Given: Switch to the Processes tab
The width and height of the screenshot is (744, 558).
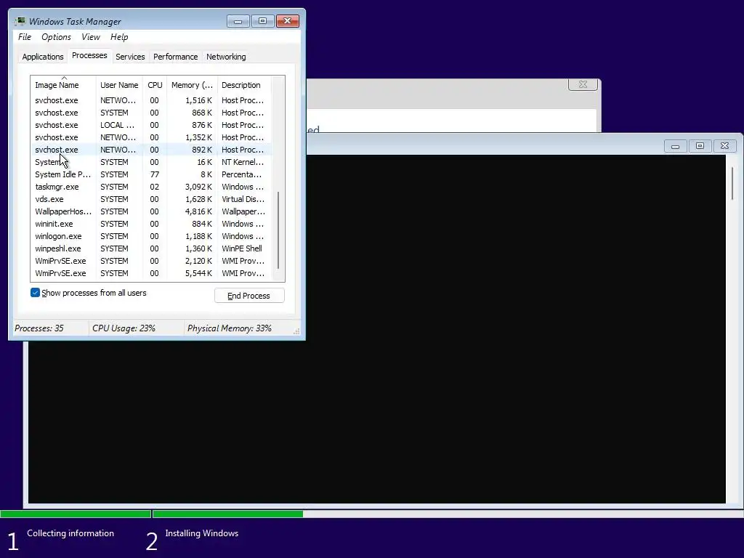Looking at the screenshot, I should point(89,55).
